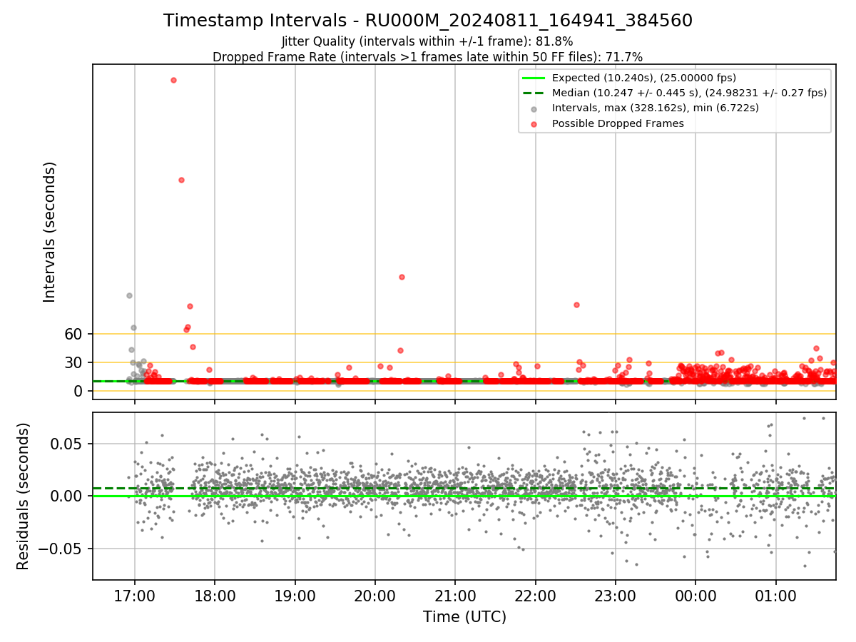
Task: Click the 'Intervals (seconds)' y-axis label
Action: pos(50,232)
